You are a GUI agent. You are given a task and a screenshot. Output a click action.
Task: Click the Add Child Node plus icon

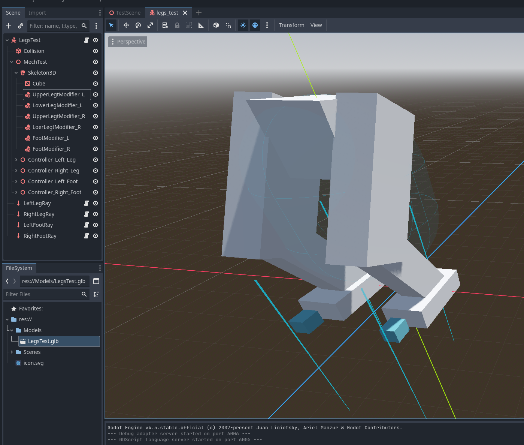point(9,26)
